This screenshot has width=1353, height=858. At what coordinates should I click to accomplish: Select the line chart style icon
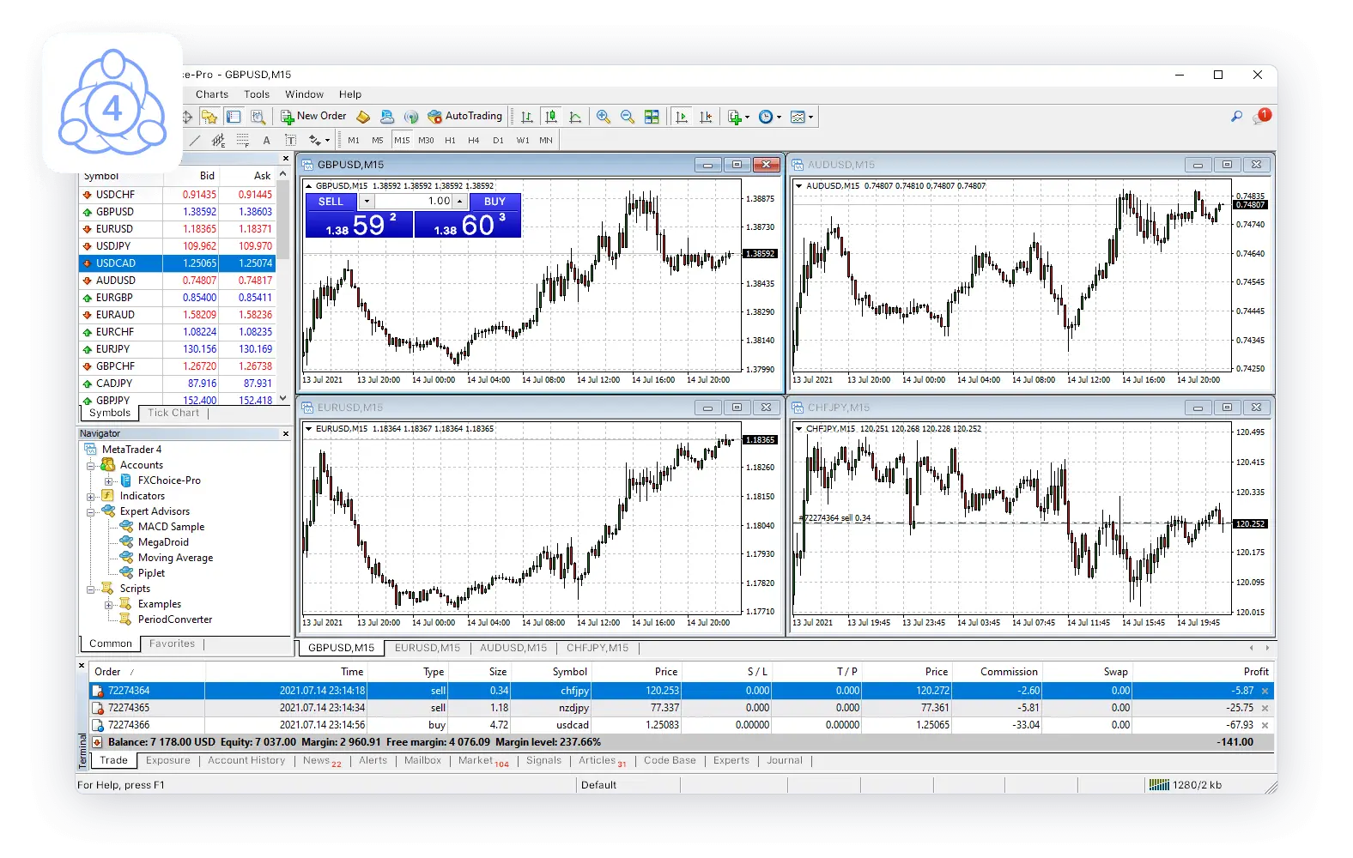[x=575, y=117]
